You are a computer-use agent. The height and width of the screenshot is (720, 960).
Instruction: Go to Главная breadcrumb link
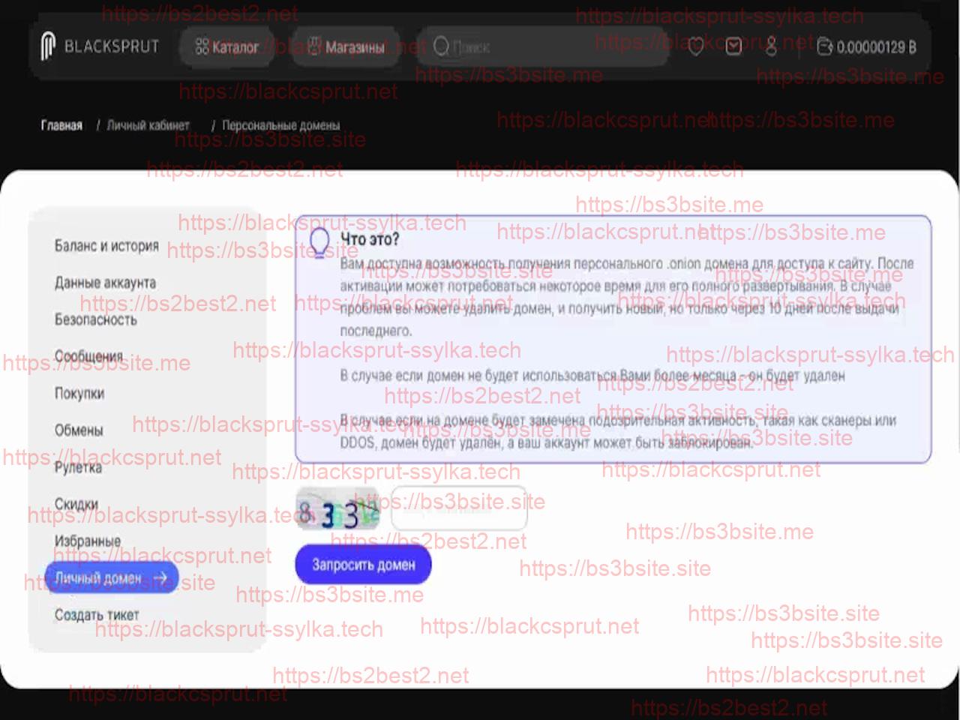click(61, 125)
